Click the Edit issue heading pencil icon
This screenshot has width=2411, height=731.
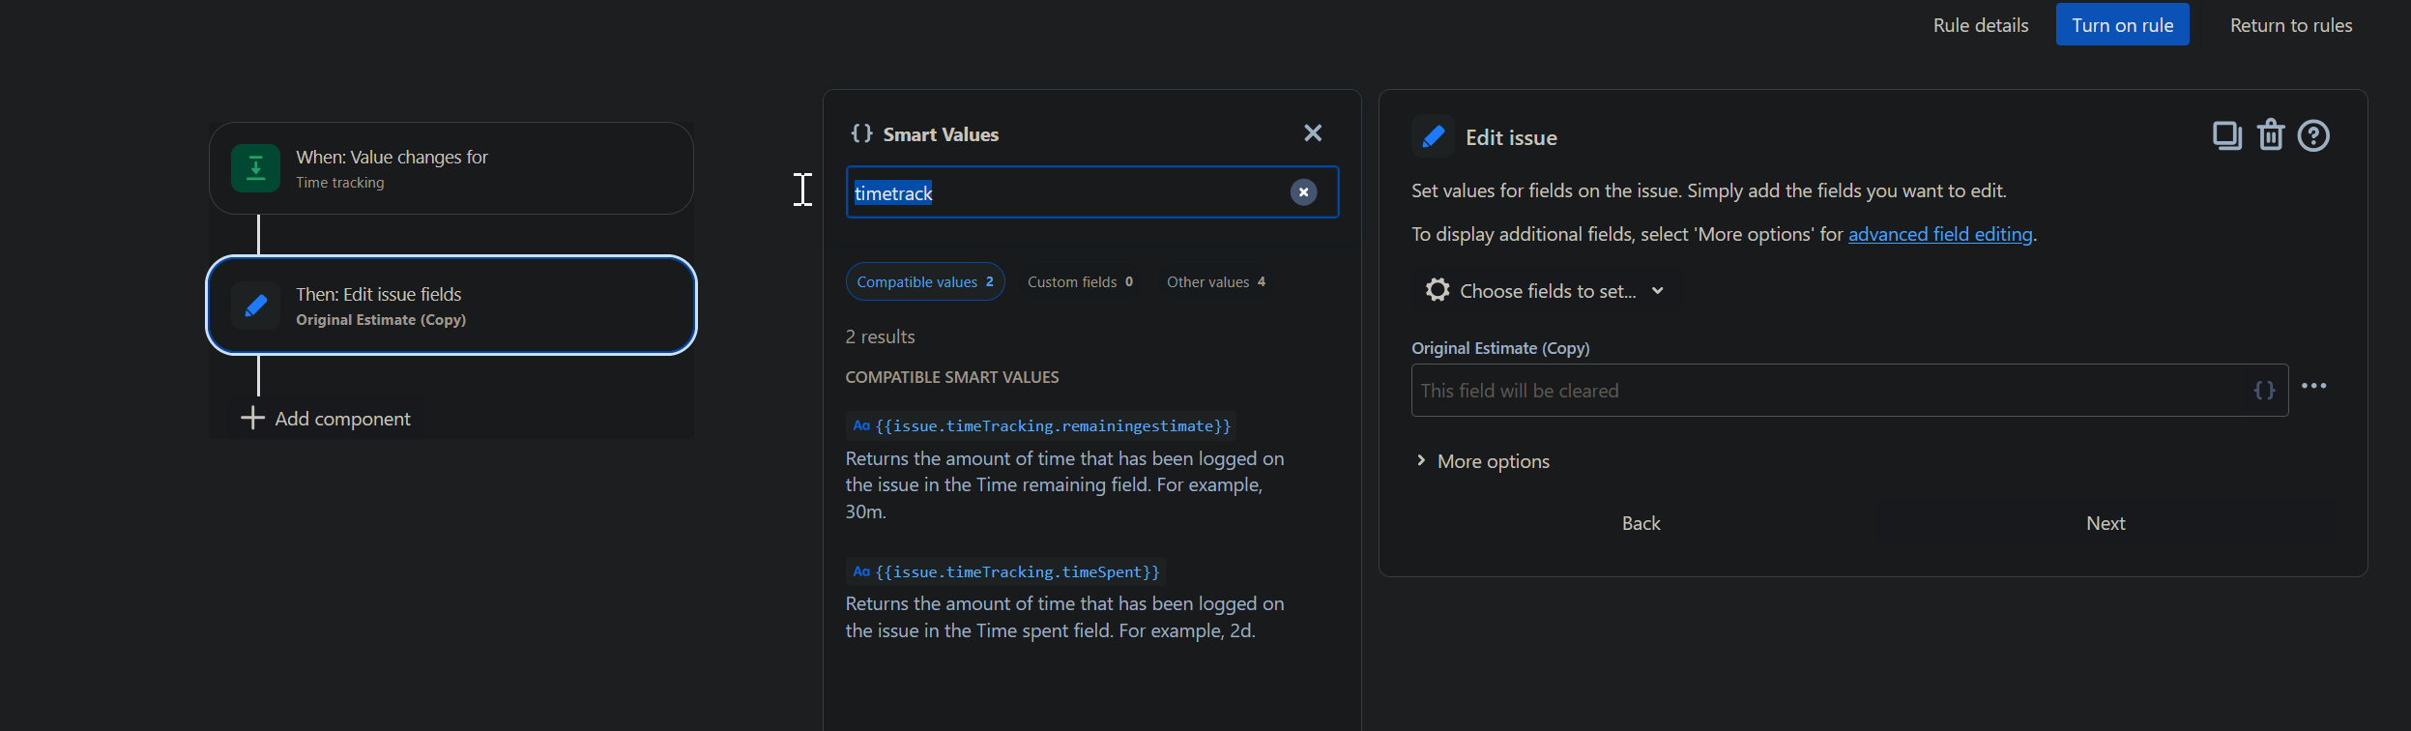click(x=1433, y=136)
